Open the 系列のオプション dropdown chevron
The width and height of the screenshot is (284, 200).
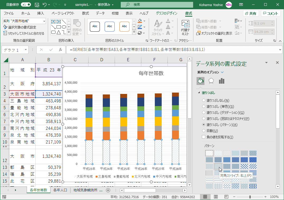(222, 72)
